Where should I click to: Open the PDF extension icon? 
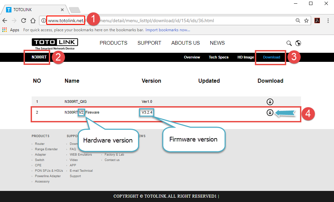[317, 21]
